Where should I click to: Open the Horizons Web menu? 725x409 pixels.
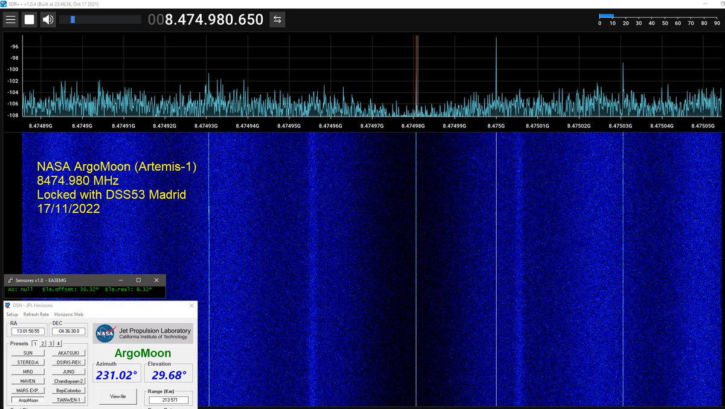(x=69, y=314)
